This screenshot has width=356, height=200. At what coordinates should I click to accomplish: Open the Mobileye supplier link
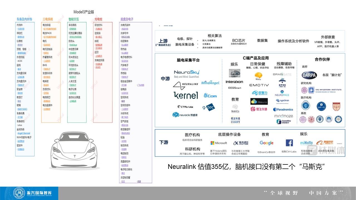click(73, 45)
